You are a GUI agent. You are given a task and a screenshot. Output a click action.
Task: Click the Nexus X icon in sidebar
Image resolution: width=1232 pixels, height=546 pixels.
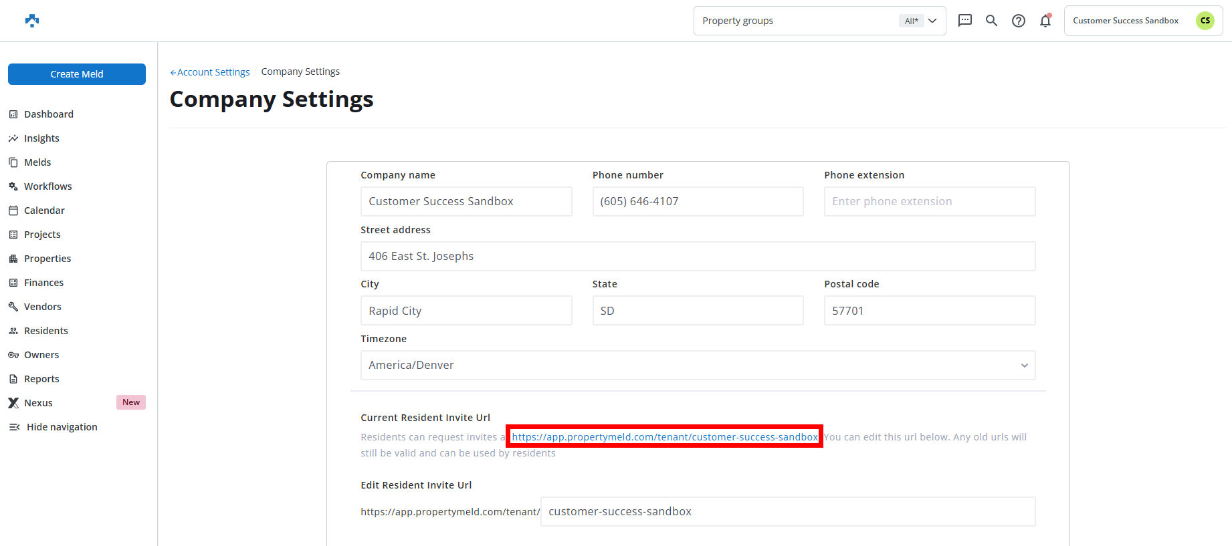(13, 403)
